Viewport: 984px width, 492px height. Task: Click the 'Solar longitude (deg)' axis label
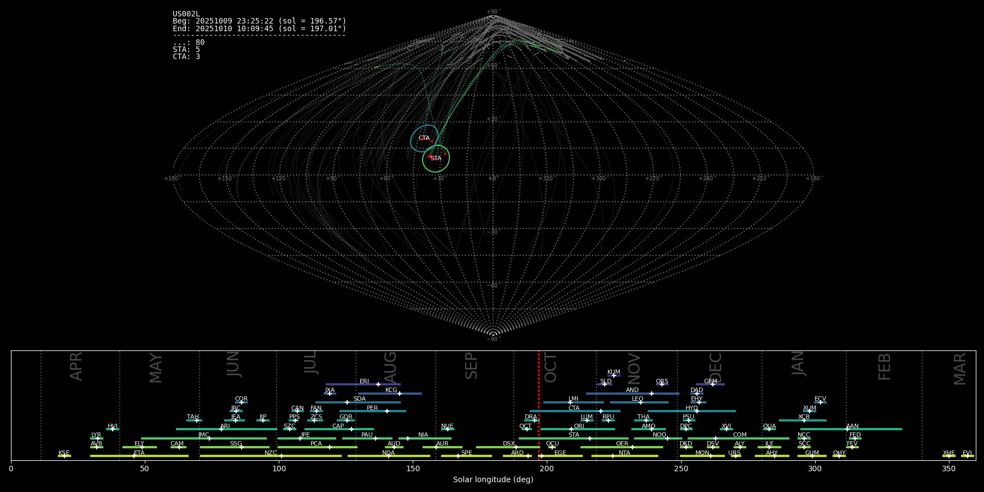(493, 480)
